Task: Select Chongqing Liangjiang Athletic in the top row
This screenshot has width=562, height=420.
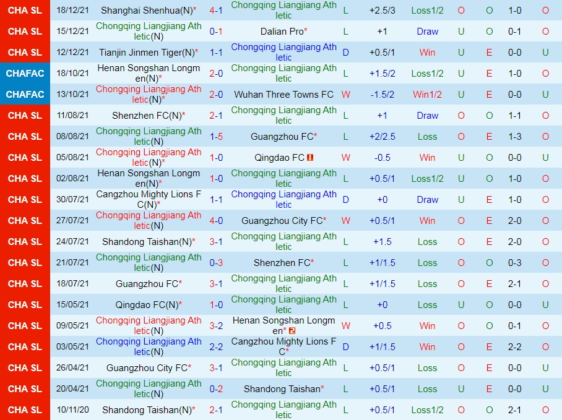Action: pyautogui.click(x=283, y=10)
